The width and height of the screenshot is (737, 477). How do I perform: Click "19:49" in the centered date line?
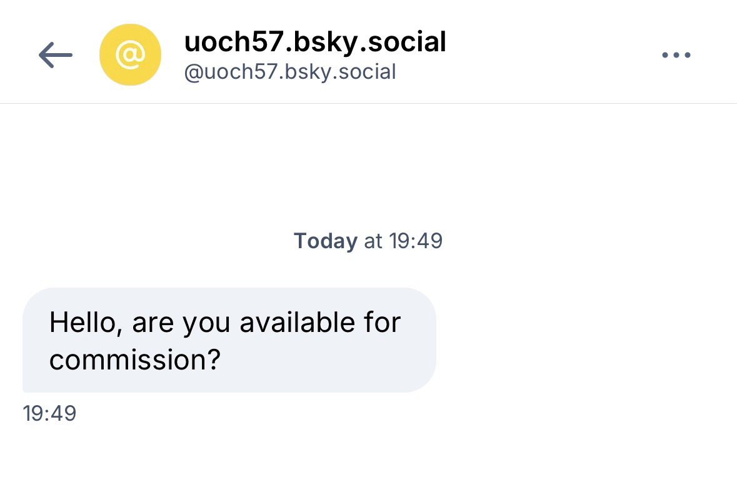click(416, 241)
